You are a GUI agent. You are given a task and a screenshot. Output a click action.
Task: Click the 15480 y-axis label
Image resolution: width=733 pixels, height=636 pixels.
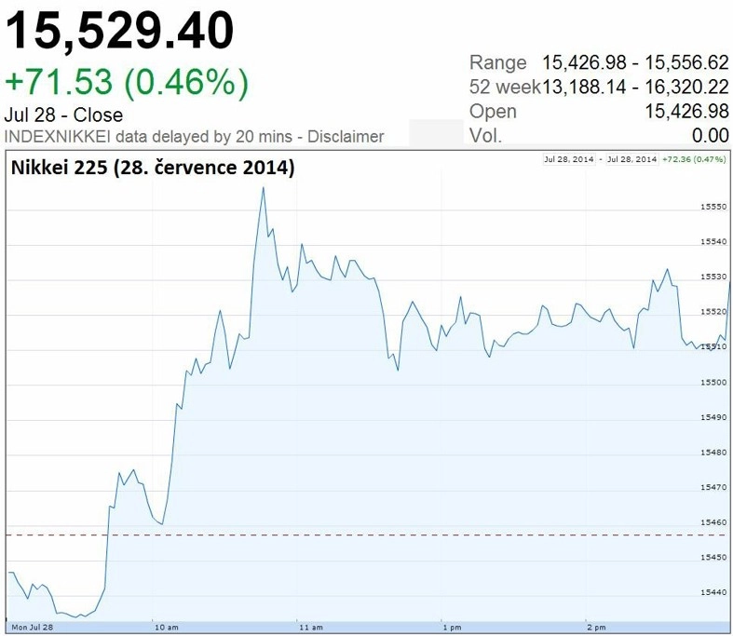(713, 453)
